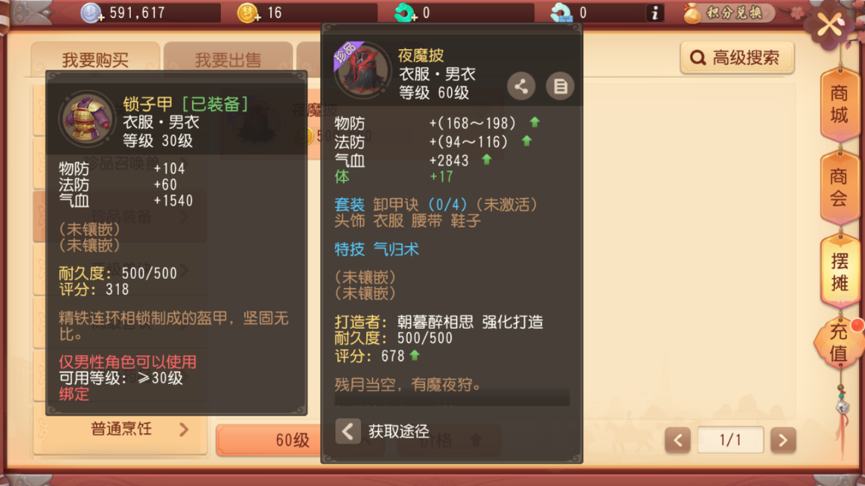Switch to the 我要出售 tab
This screenshot has width=865, height=486.
tap(228, 59)
